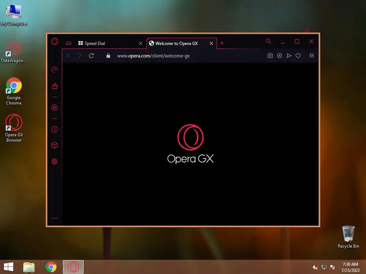The width and height of the screenshot is (366, 274).
Task: Open Extensions cube icon in sidebar
Action: tap(54, 145)
